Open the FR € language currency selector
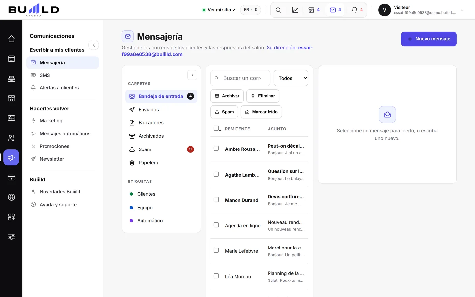Viewport: 475px width, 297px height. click(x=250, y=10)
